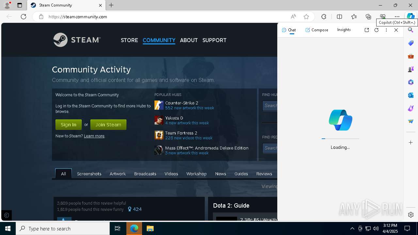Click the Sign In button
418x235 pixels.
pyautogui.click(x=69, y=125)
